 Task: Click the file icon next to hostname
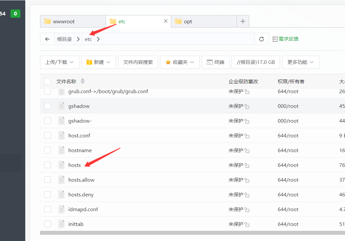click(x=61, y=151)
